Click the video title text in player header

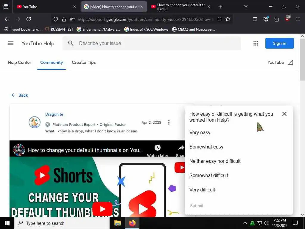coord(85,150)
